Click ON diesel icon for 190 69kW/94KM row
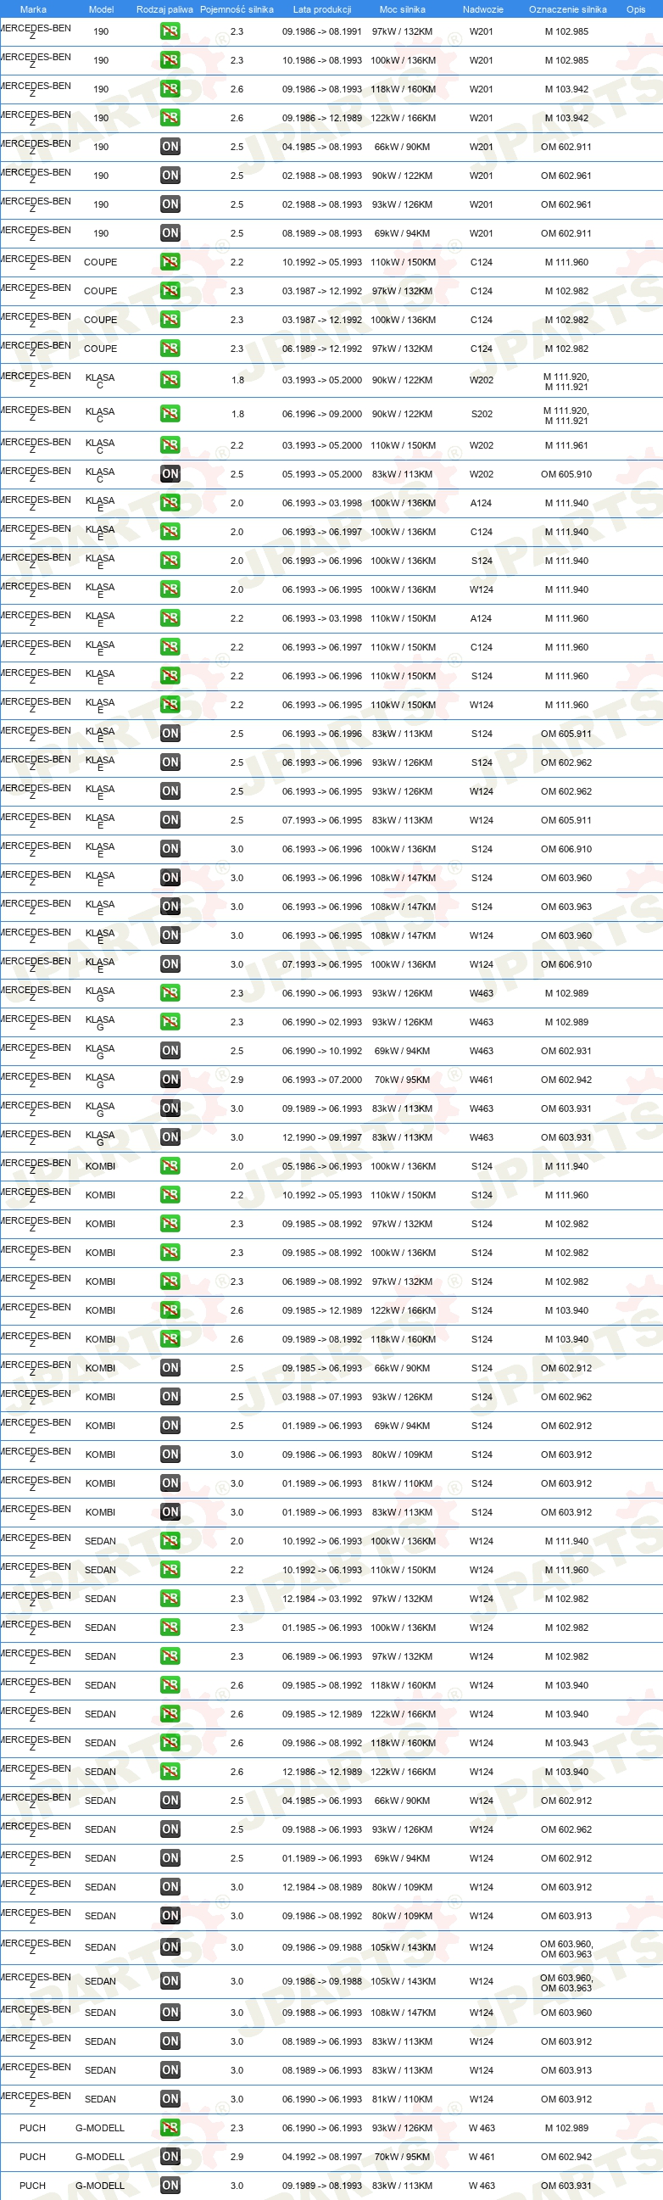This screenshot has height=2200, width=663. pyautogui.click(x=170, y=233)
